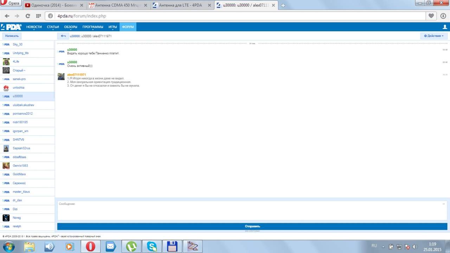This screenshot has height=253, width=450.
Task: Click alex07111971 username in the message
Action: [77, 75]
